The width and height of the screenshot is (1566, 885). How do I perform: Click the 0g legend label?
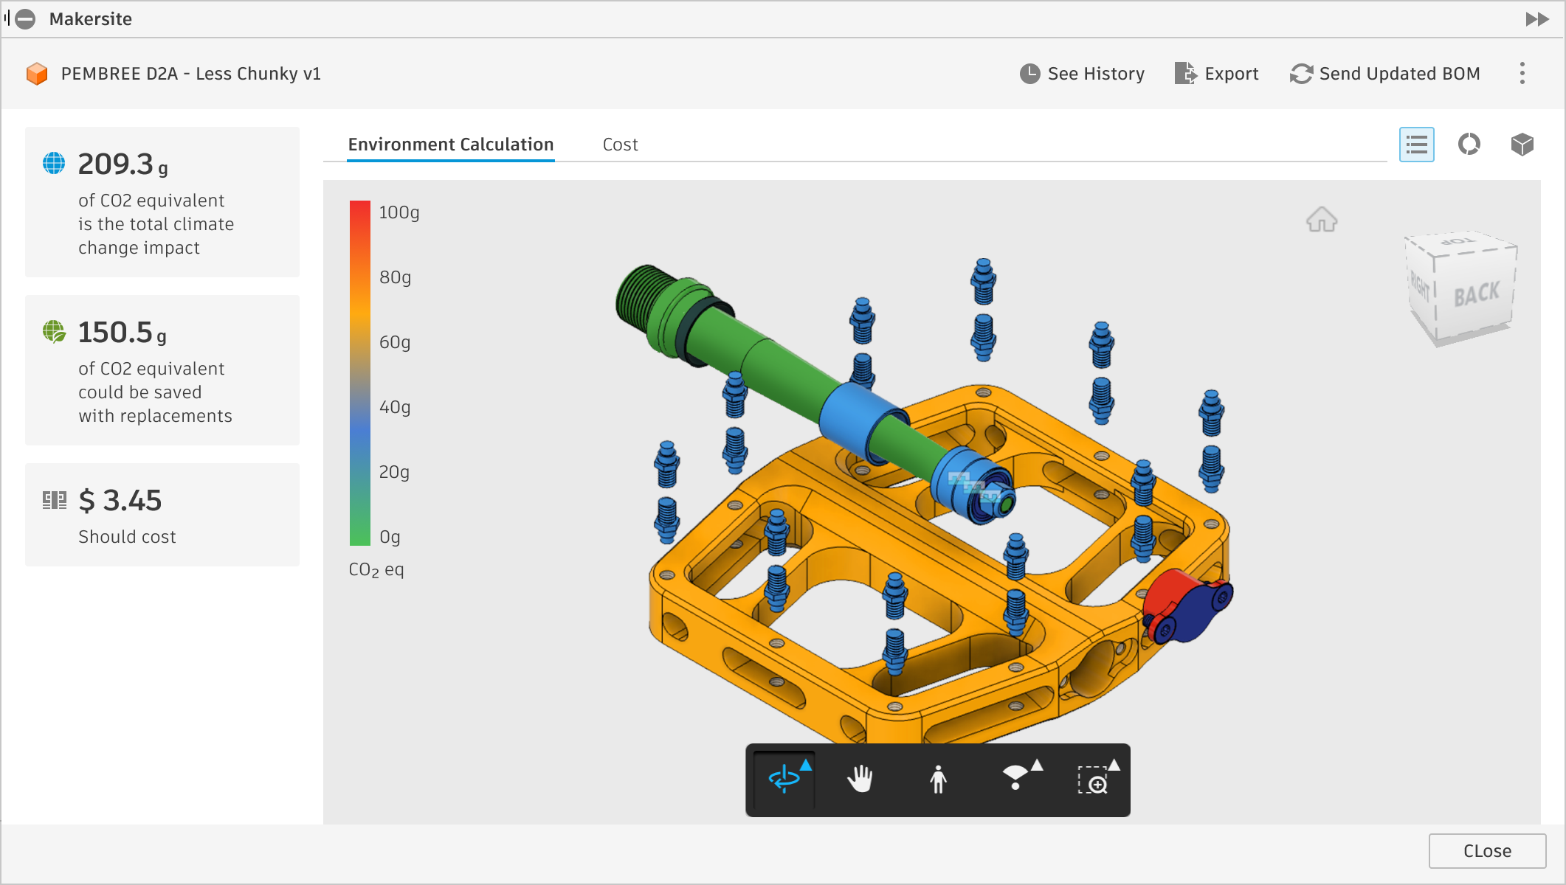pos(390,538)
